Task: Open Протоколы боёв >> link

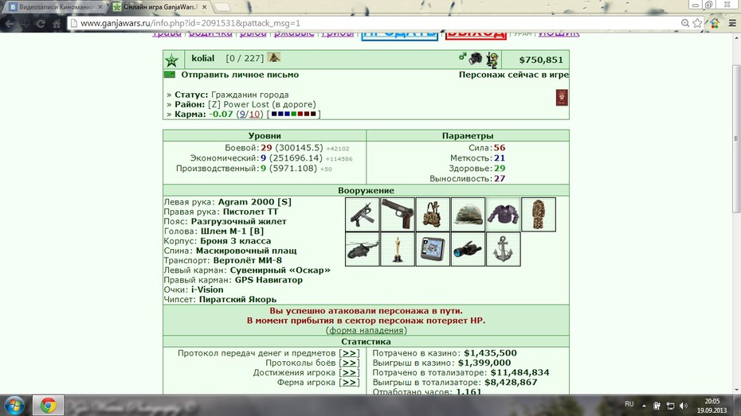Action: click(x=349, y=363)
